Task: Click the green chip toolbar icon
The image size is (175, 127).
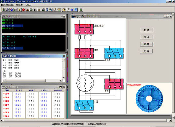Action: click(31, 10)
